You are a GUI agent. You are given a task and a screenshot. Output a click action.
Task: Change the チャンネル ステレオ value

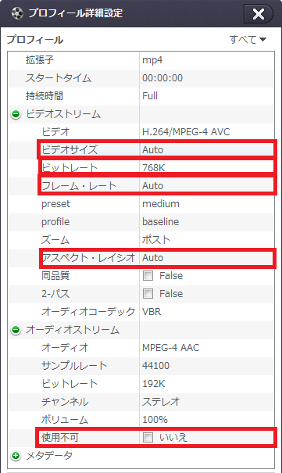click(207, 402)
